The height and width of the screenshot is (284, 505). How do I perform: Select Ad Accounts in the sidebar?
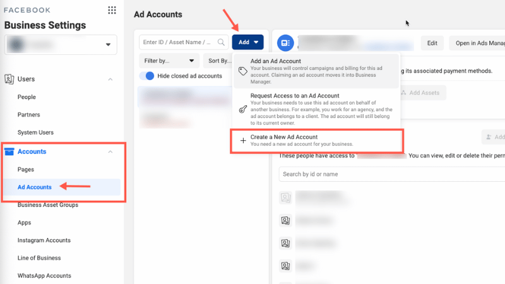point(35,187)
